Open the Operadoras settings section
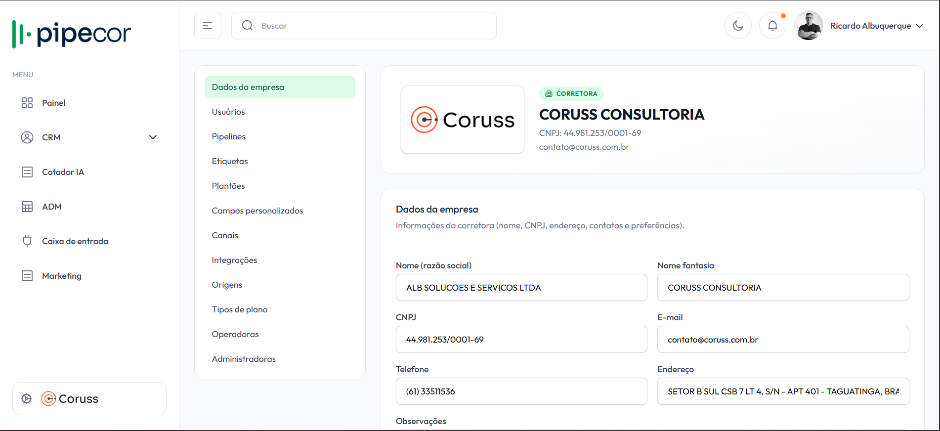 pos(280,334)
